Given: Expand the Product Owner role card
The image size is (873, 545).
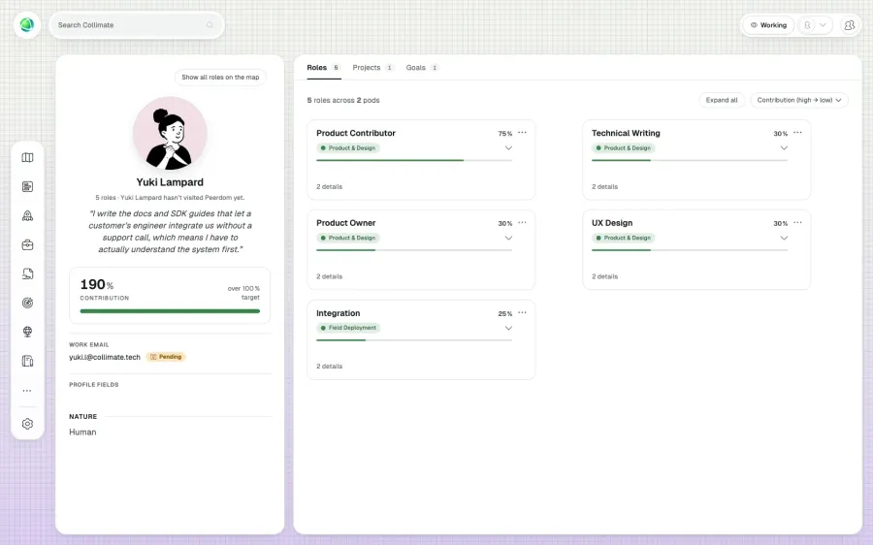Looking at the screenshot, I should point(508,239).
